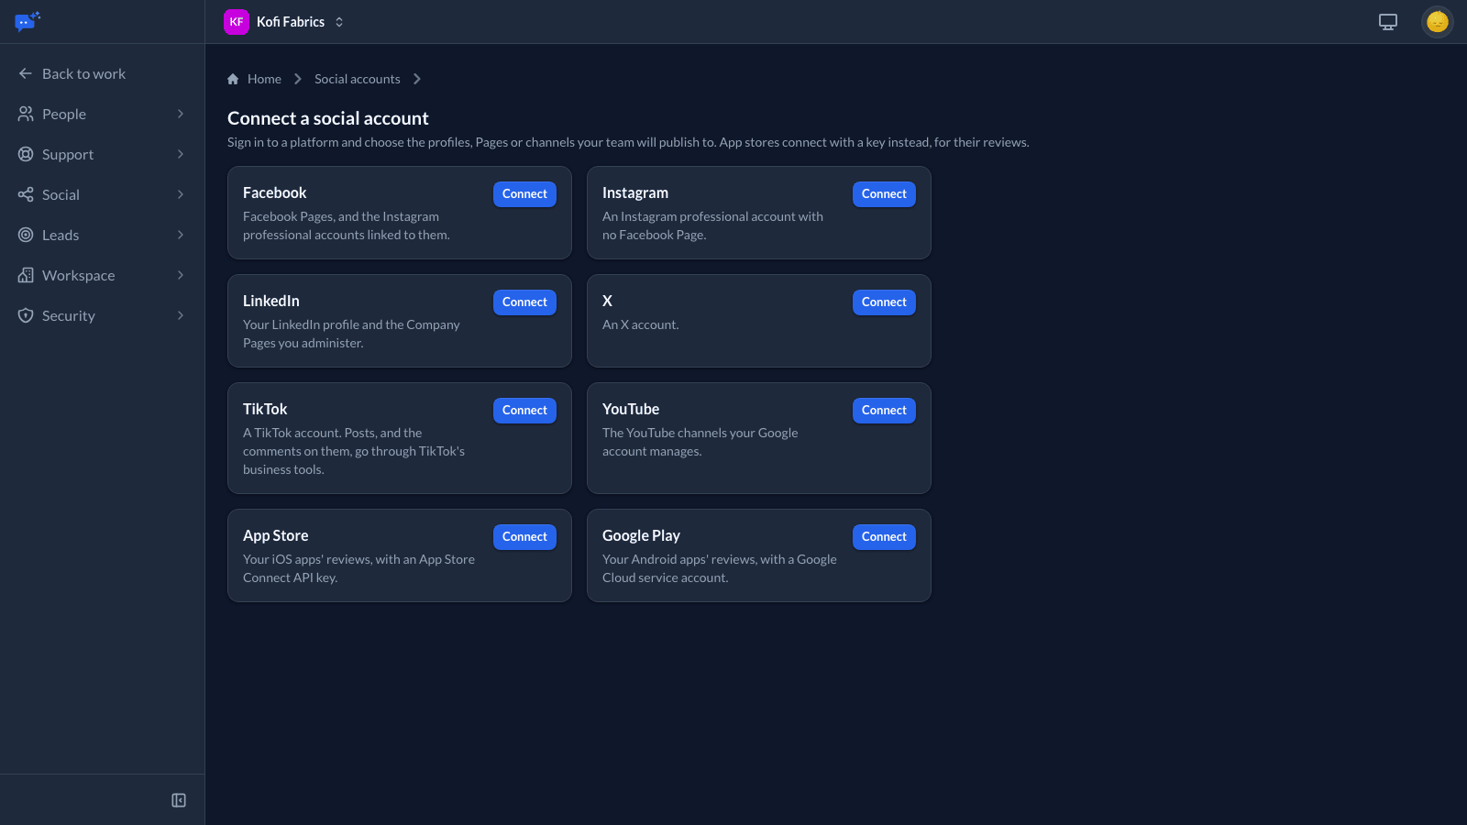Click the Home breadcrumb house icon

click(233, 79)
